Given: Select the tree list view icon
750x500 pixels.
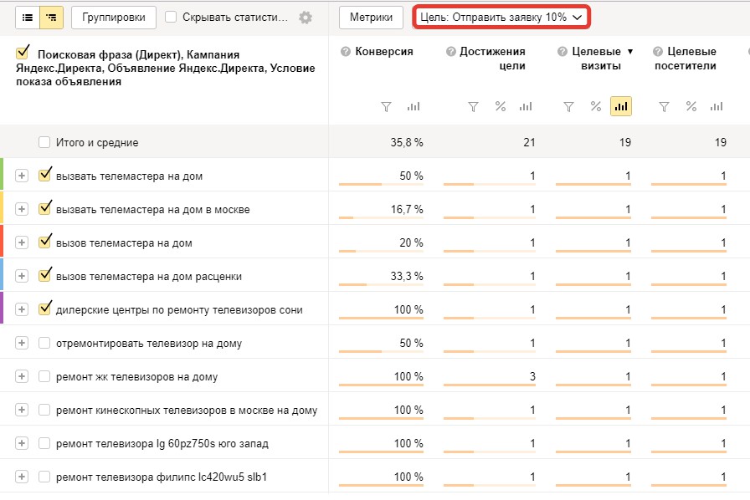Looking at the screenshot, I should pos(51,18).
